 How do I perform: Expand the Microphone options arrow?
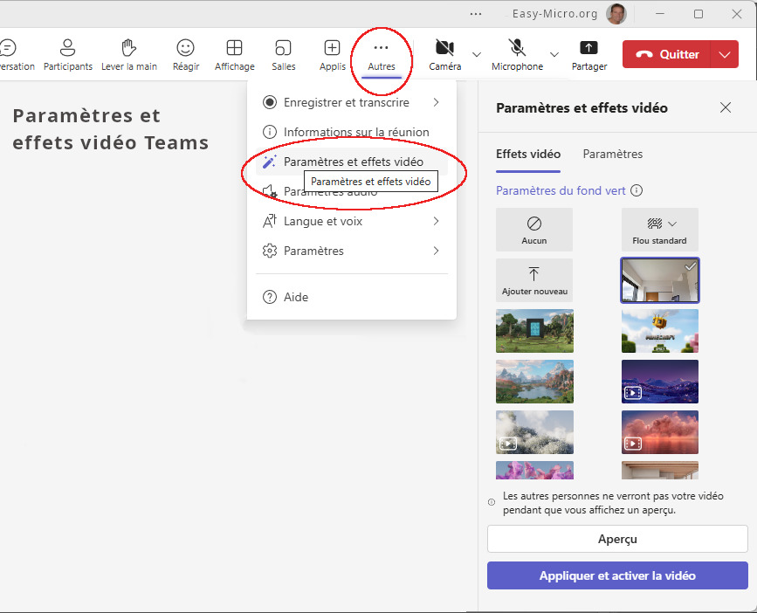tap(554, 54)
